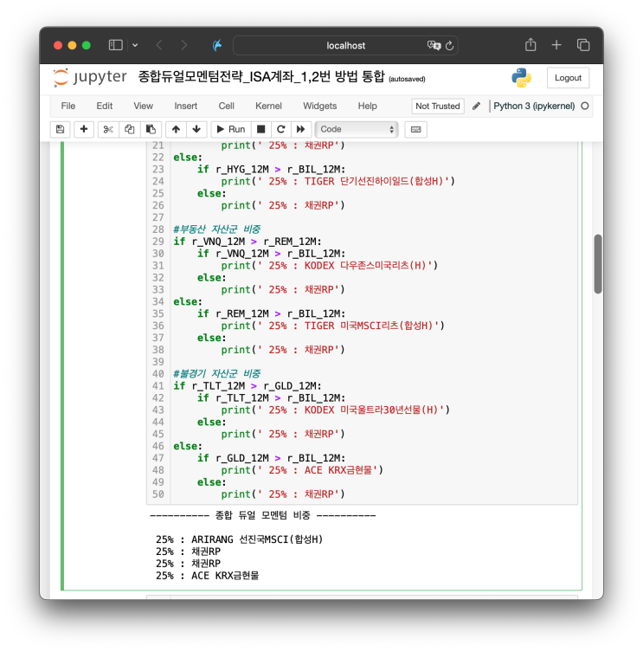Click line number 50 in the gutter
Viewport: 643px width, 652px height.
pyautogui.click(x=158, y=494)
